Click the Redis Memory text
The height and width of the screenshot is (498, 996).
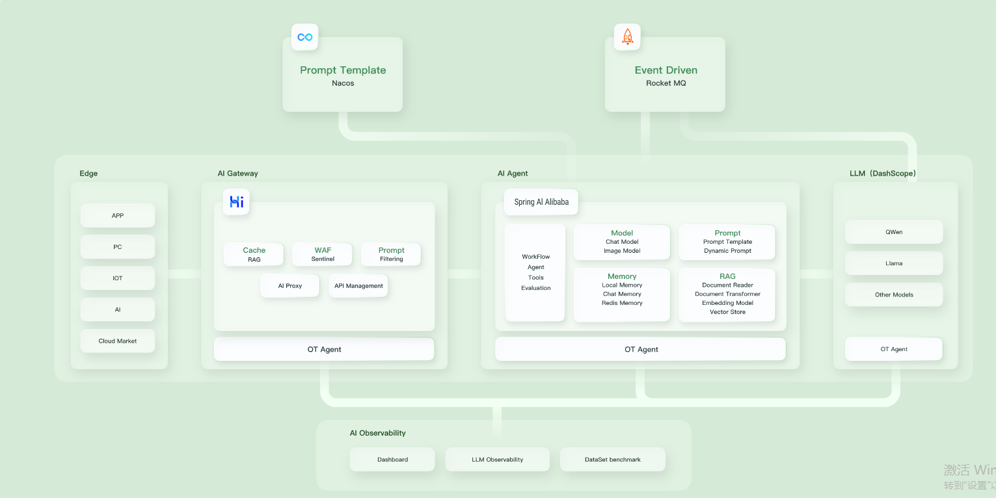click(622, 303)
